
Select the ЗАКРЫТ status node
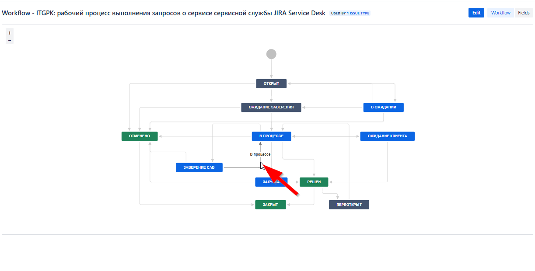click(x=270, y=205)
